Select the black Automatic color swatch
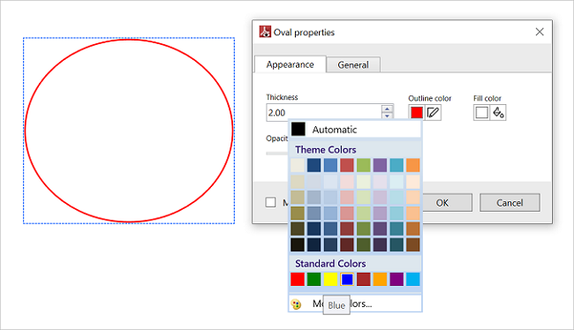Image resolution: width=574 pixels, height=330 pixels. [x=298, y=129]
